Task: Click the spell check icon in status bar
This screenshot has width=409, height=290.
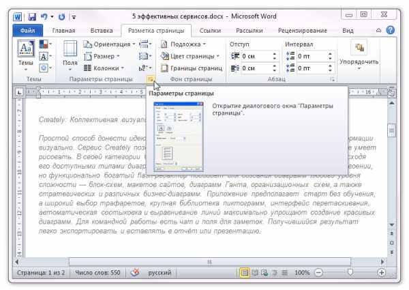Action: [135, 272]
